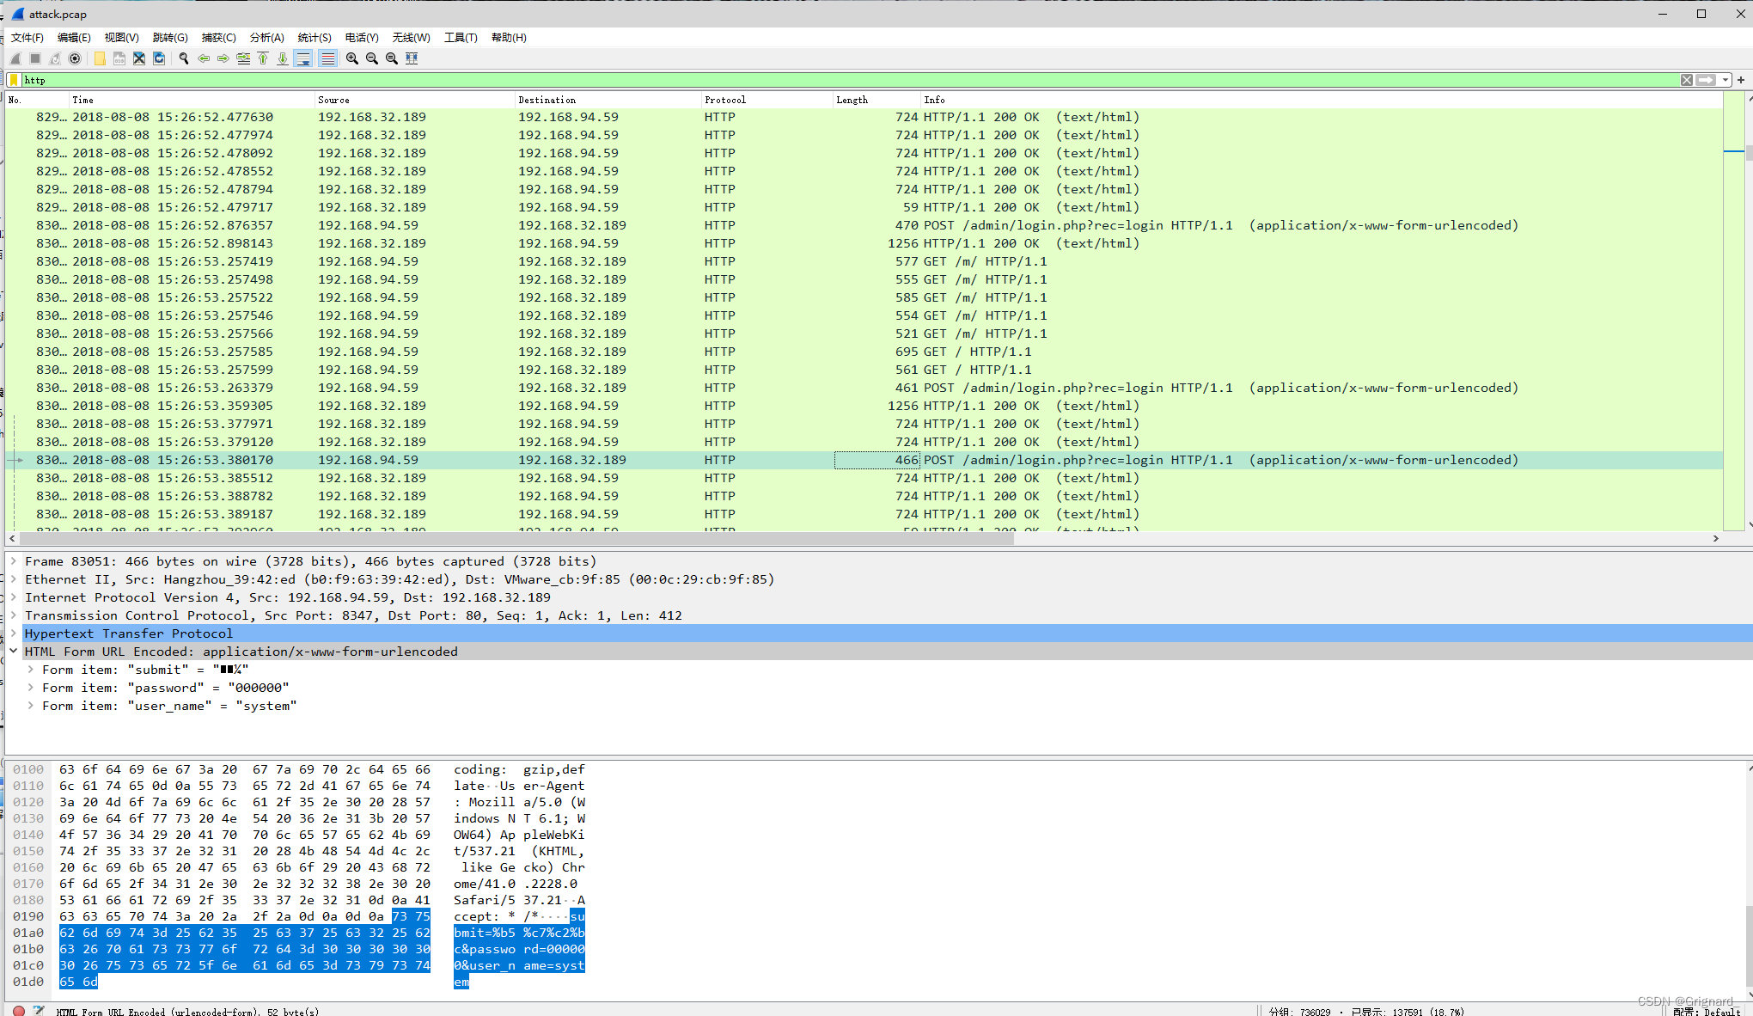Click the go to specified packet icon
Screen dimensions: 1753x1016
243,58
